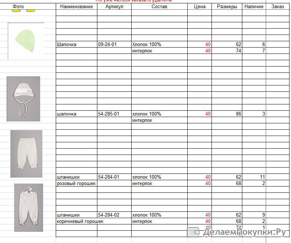Image resolution: width=291 pixels, height=243 pixels.
Task: Select size 74 cell under 09-24-01
Action: click(227, 51)
